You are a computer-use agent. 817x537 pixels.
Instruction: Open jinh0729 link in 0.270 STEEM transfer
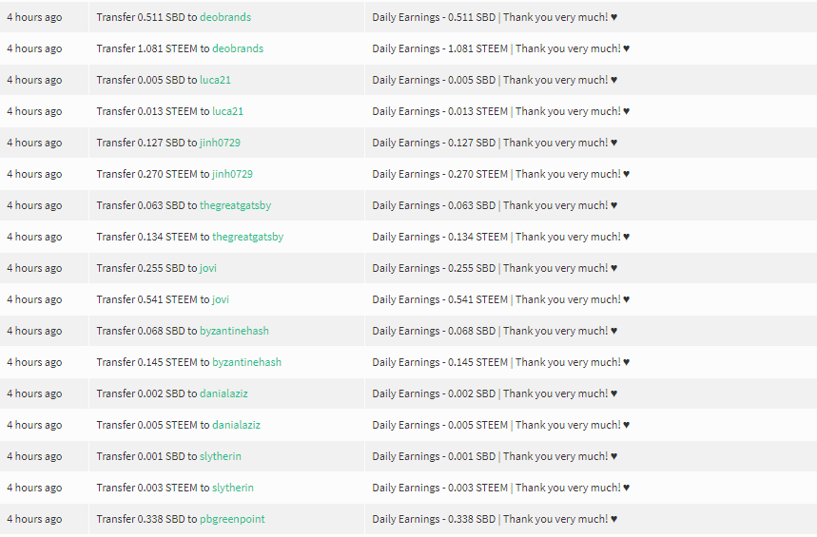tap(232, 174)
